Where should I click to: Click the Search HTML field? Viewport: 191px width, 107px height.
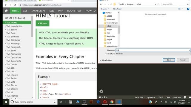(175, 4)
